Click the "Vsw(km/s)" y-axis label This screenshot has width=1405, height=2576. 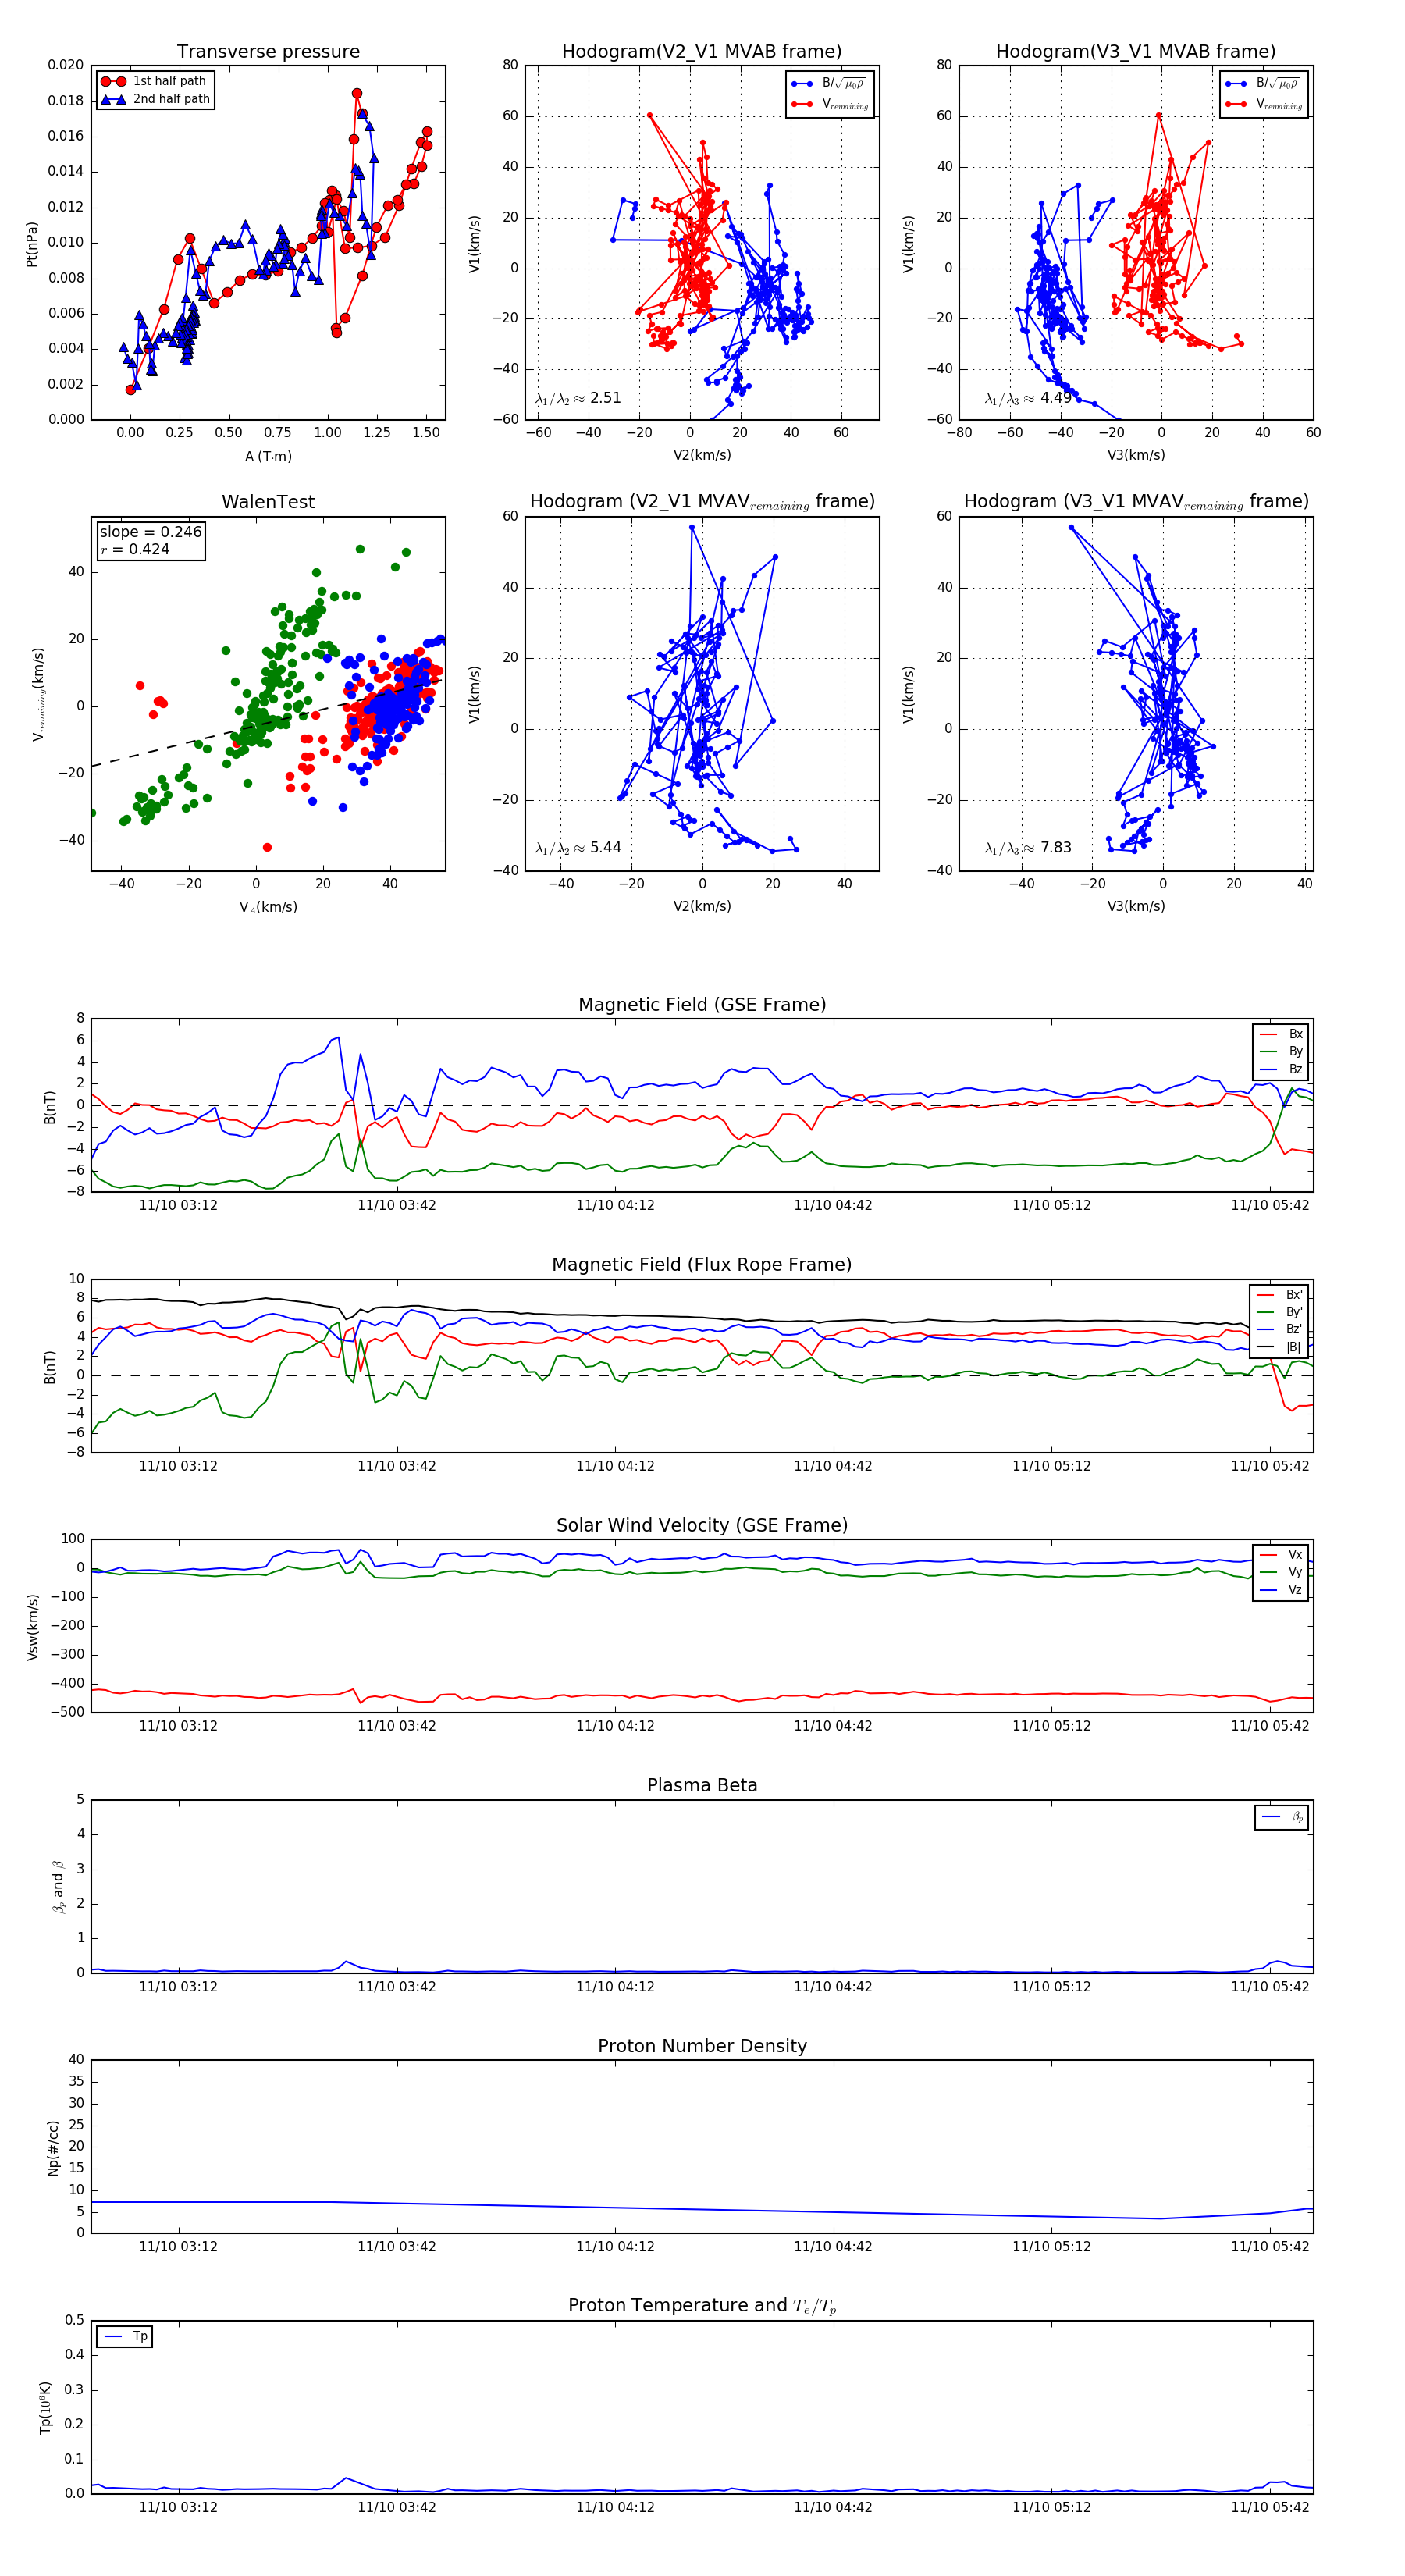pyautogui.click(x=32, y=1627)
